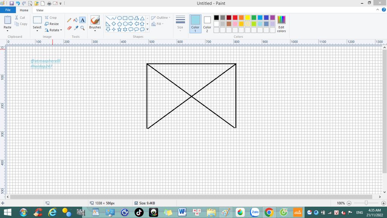
Task: Open the Select dropdown arrow
Action: [x=37, y=31]
